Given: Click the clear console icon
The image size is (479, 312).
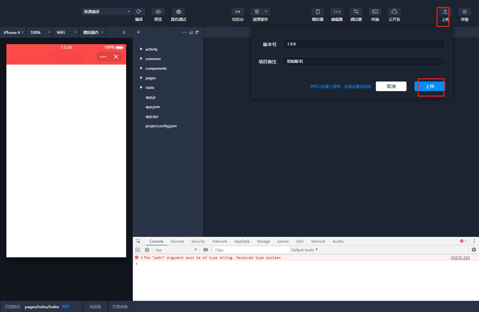Looking at the screenshot, I should (x=147, y=250).
